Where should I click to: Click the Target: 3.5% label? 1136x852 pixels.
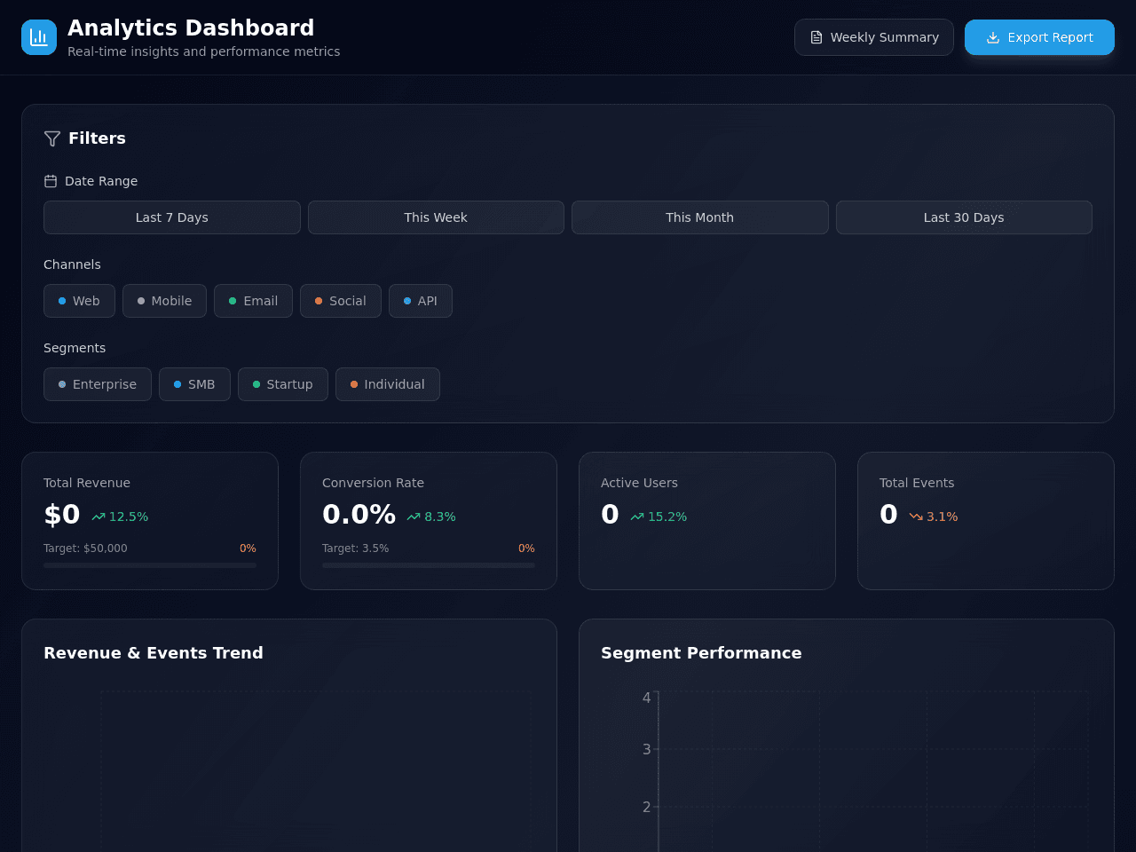coord(355,548)
